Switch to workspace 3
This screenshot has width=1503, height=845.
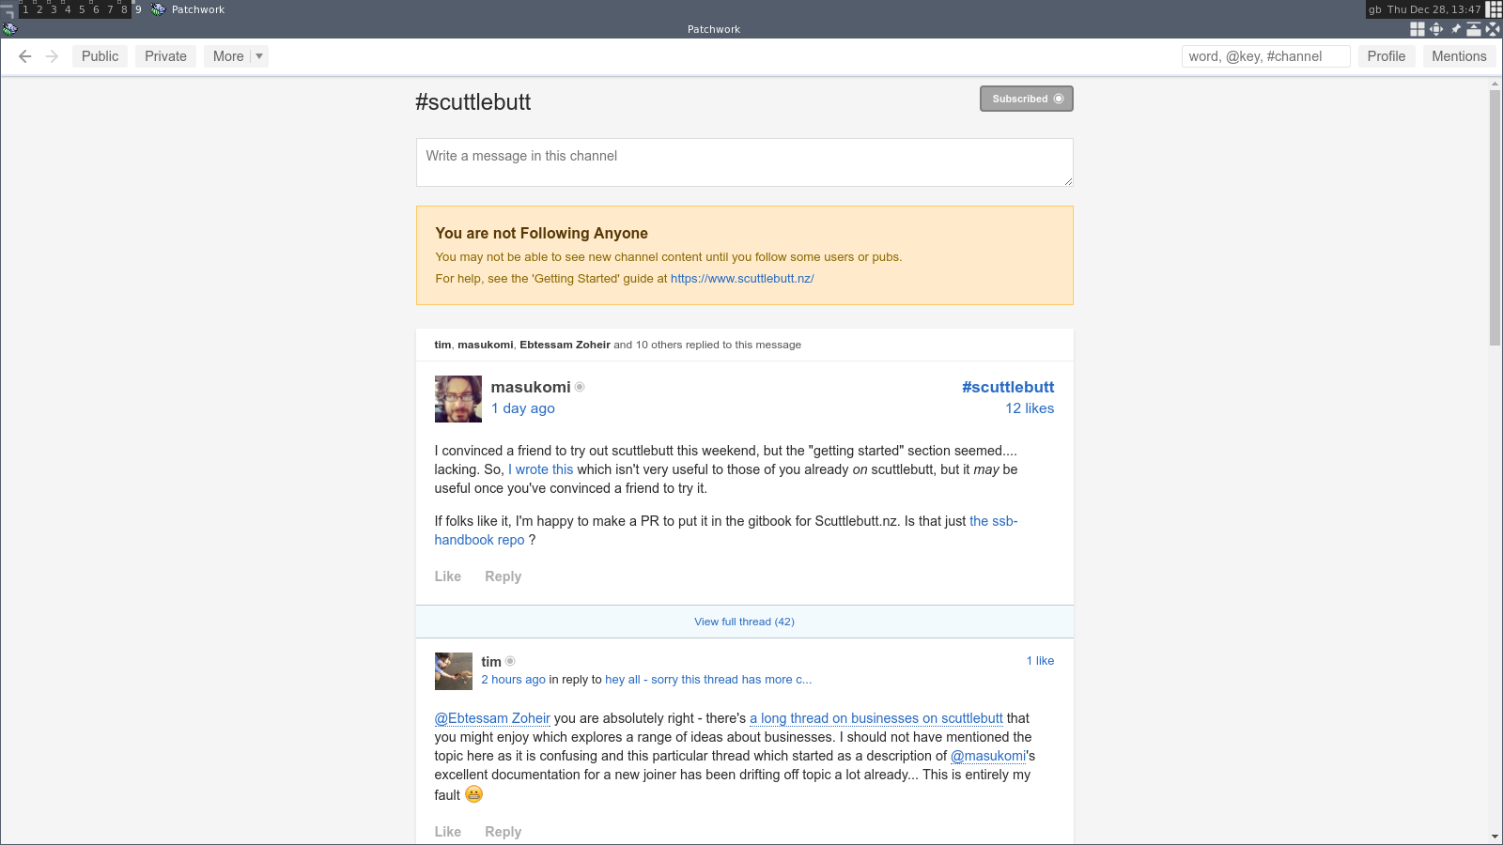coord(54,9)
